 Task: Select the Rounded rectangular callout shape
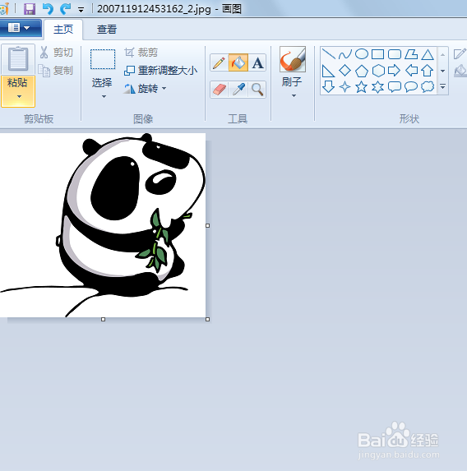click(395, 87)
